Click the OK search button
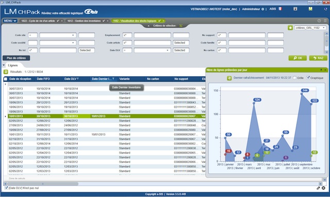 (x=298, y=58)
